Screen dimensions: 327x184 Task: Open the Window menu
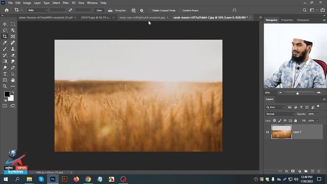click(x=92, y=3)
